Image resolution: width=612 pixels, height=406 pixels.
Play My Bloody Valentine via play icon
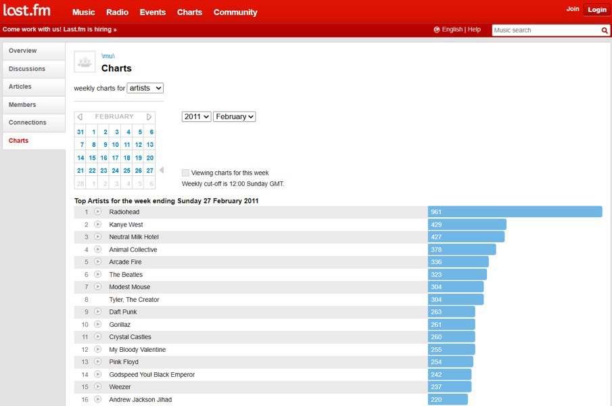(97, 349)
